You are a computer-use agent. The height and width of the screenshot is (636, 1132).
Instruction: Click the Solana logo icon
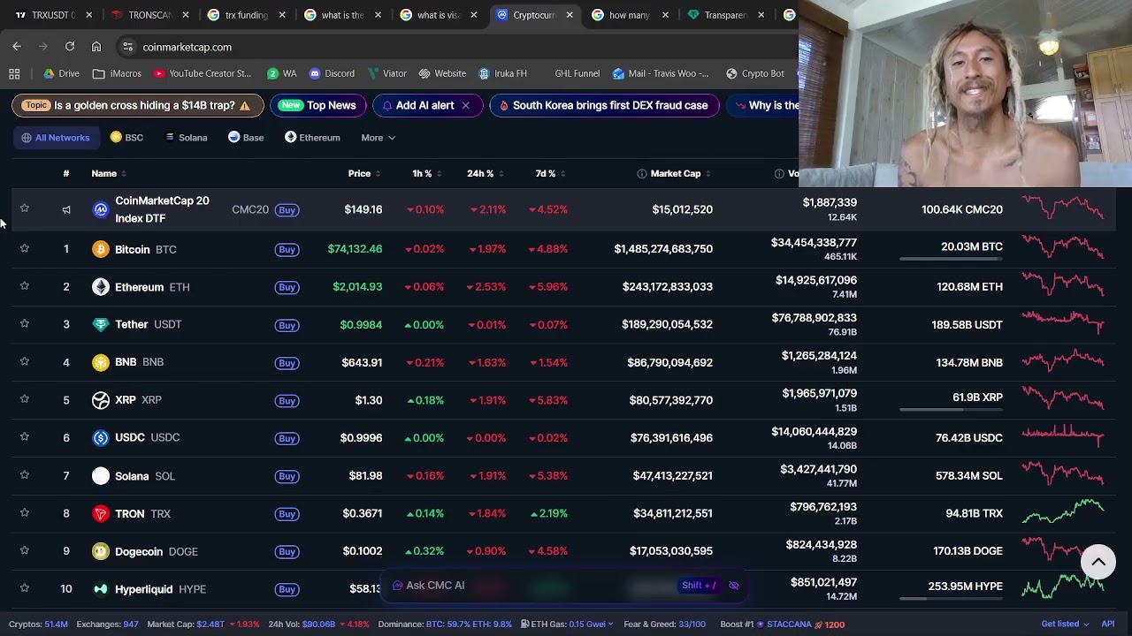(x=101, y=476)
